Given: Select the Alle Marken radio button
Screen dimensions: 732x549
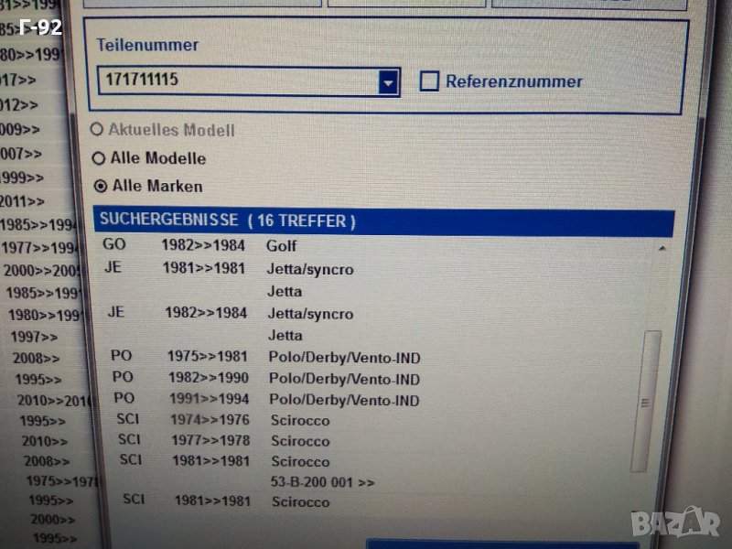Looking at the screenshot, I should 101,187.
